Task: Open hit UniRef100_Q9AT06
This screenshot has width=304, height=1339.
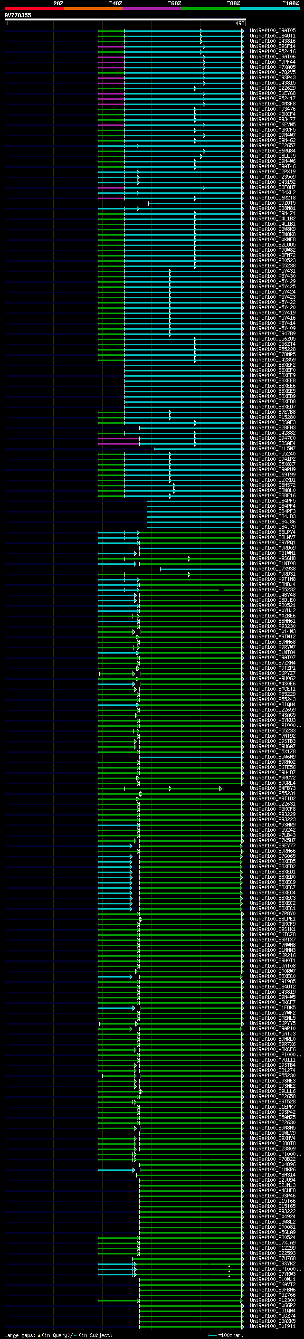Action: (273, 57)
